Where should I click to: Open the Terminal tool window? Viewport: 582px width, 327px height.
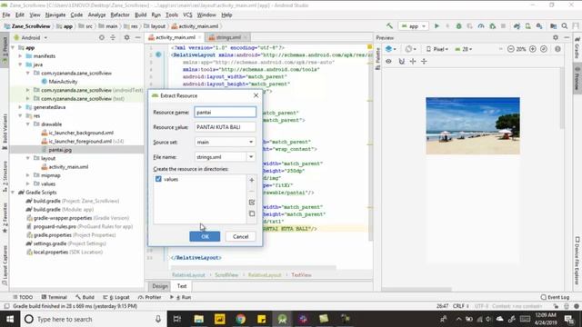click(55, 297)
